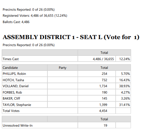The image size is (145, 138).
Task: Click the Ballots Cast: 4,486 text line
Action: point(16,22)
